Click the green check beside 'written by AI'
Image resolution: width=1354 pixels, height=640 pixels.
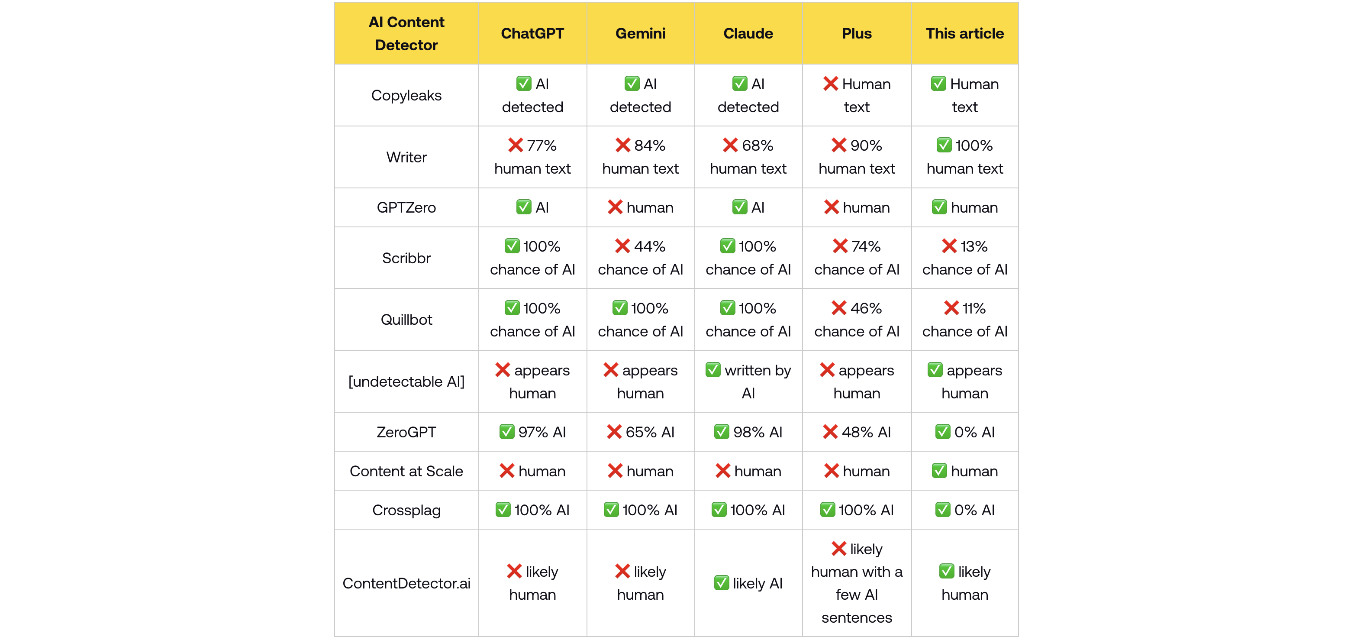pos(713,370)
